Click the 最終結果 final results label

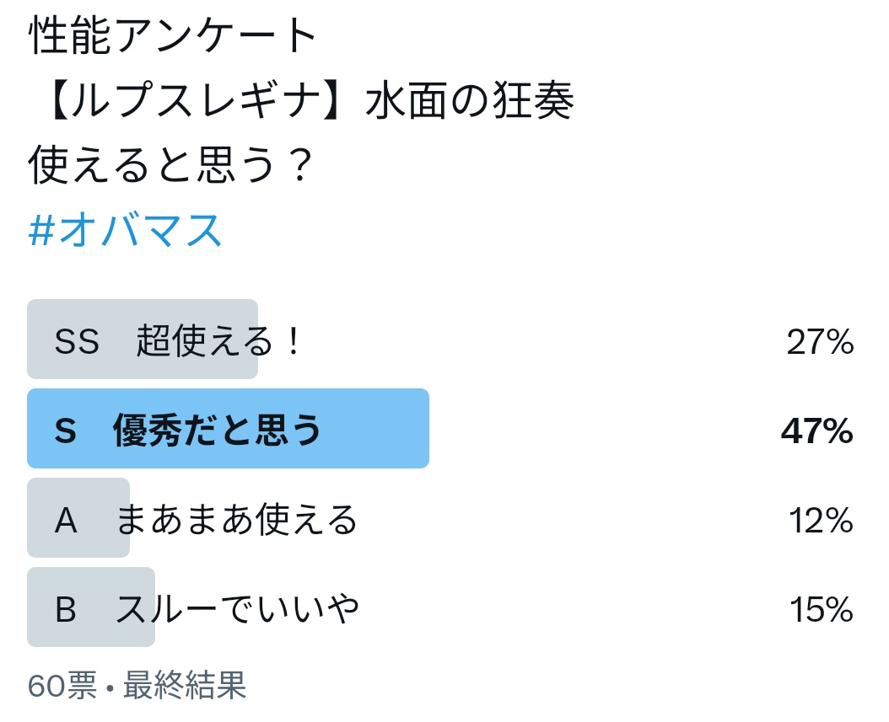pyautogui.click(x=185, y=685)
